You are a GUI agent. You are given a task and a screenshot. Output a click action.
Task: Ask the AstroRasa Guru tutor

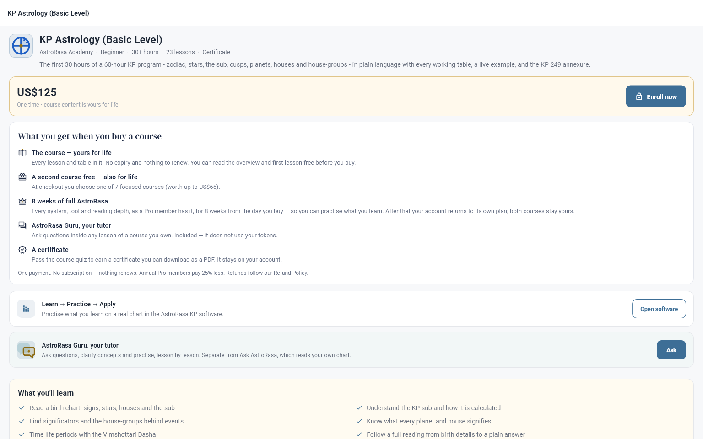(671, 350)
